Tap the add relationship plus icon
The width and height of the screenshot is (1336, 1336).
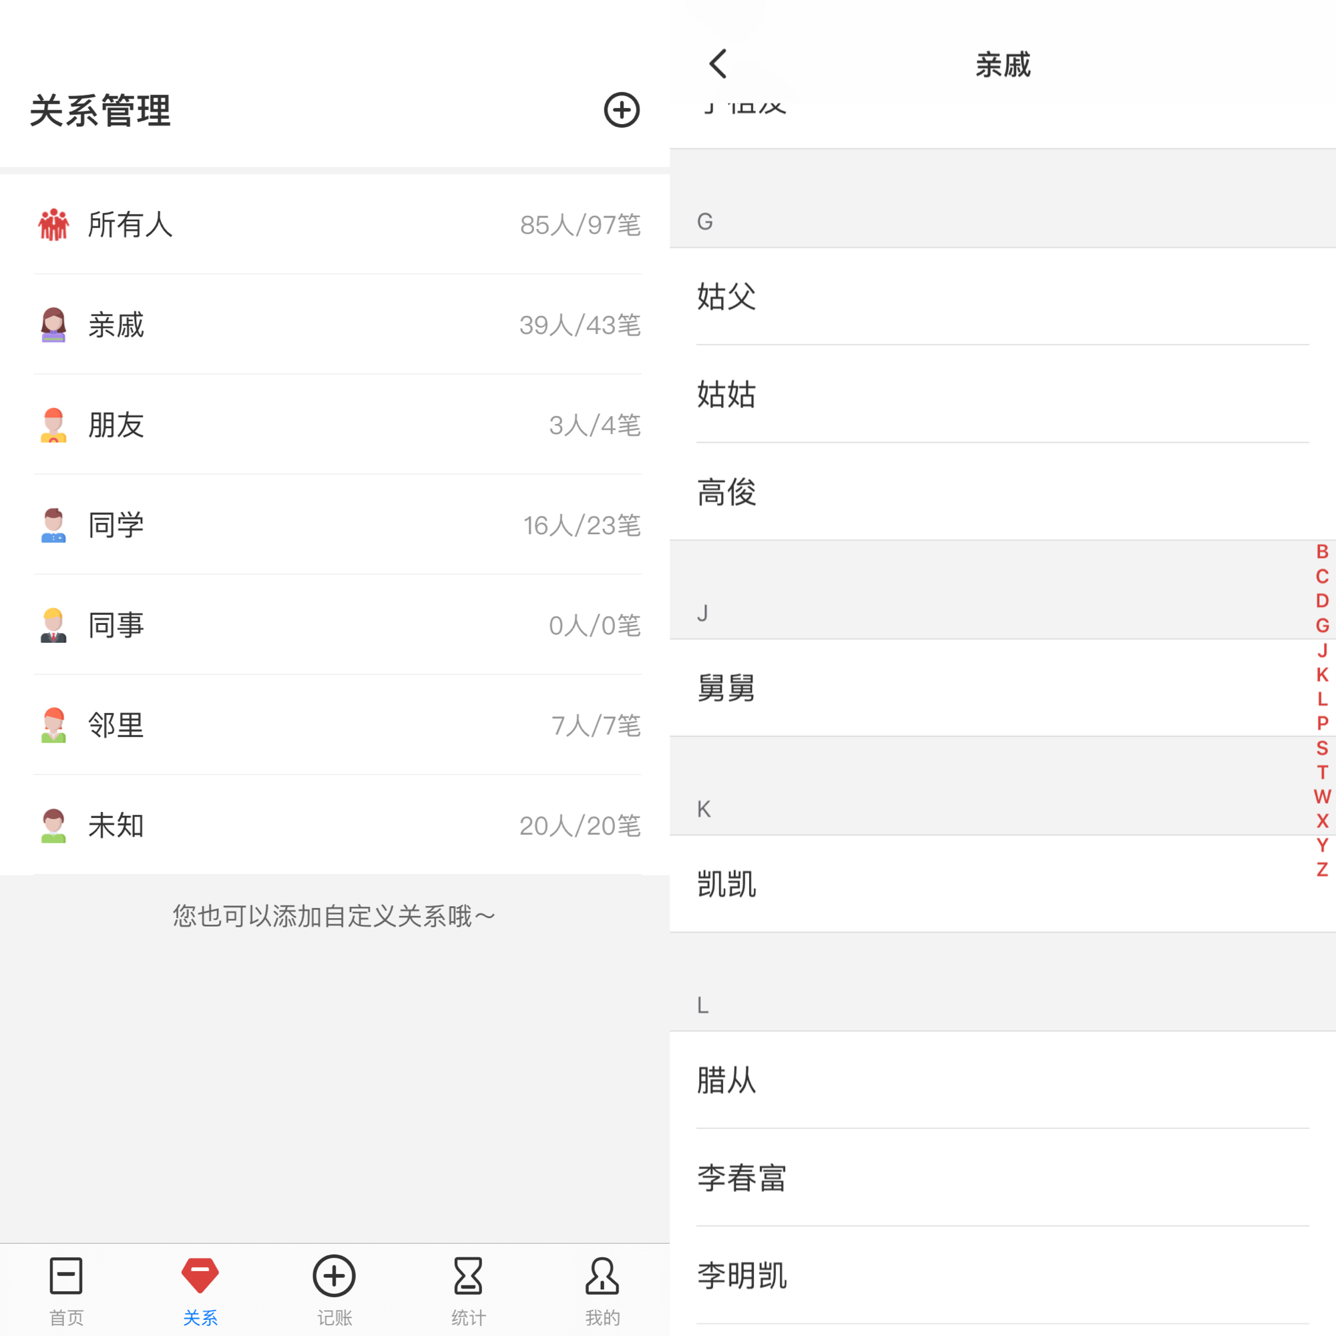click(x=621, y=110)
